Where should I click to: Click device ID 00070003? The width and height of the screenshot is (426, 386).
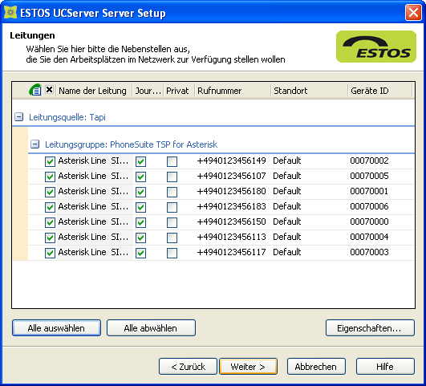pyautogui.click(x=369, y=252)
